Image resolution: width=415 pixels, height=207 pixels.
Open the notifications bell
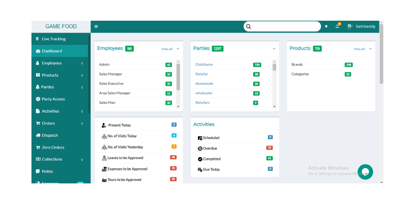337,26
